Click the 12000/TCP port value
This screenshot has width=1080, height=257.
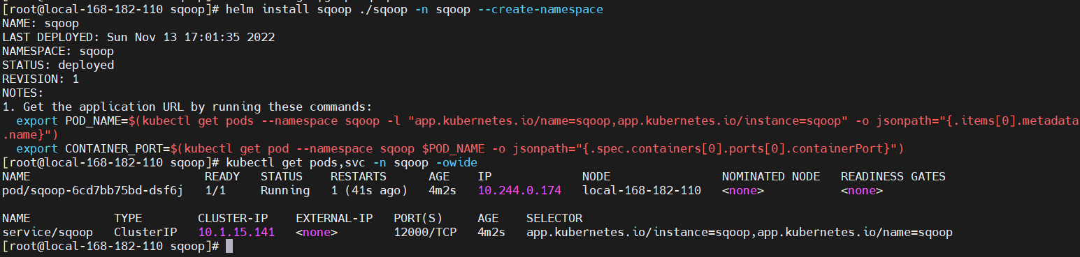point(425,232)
